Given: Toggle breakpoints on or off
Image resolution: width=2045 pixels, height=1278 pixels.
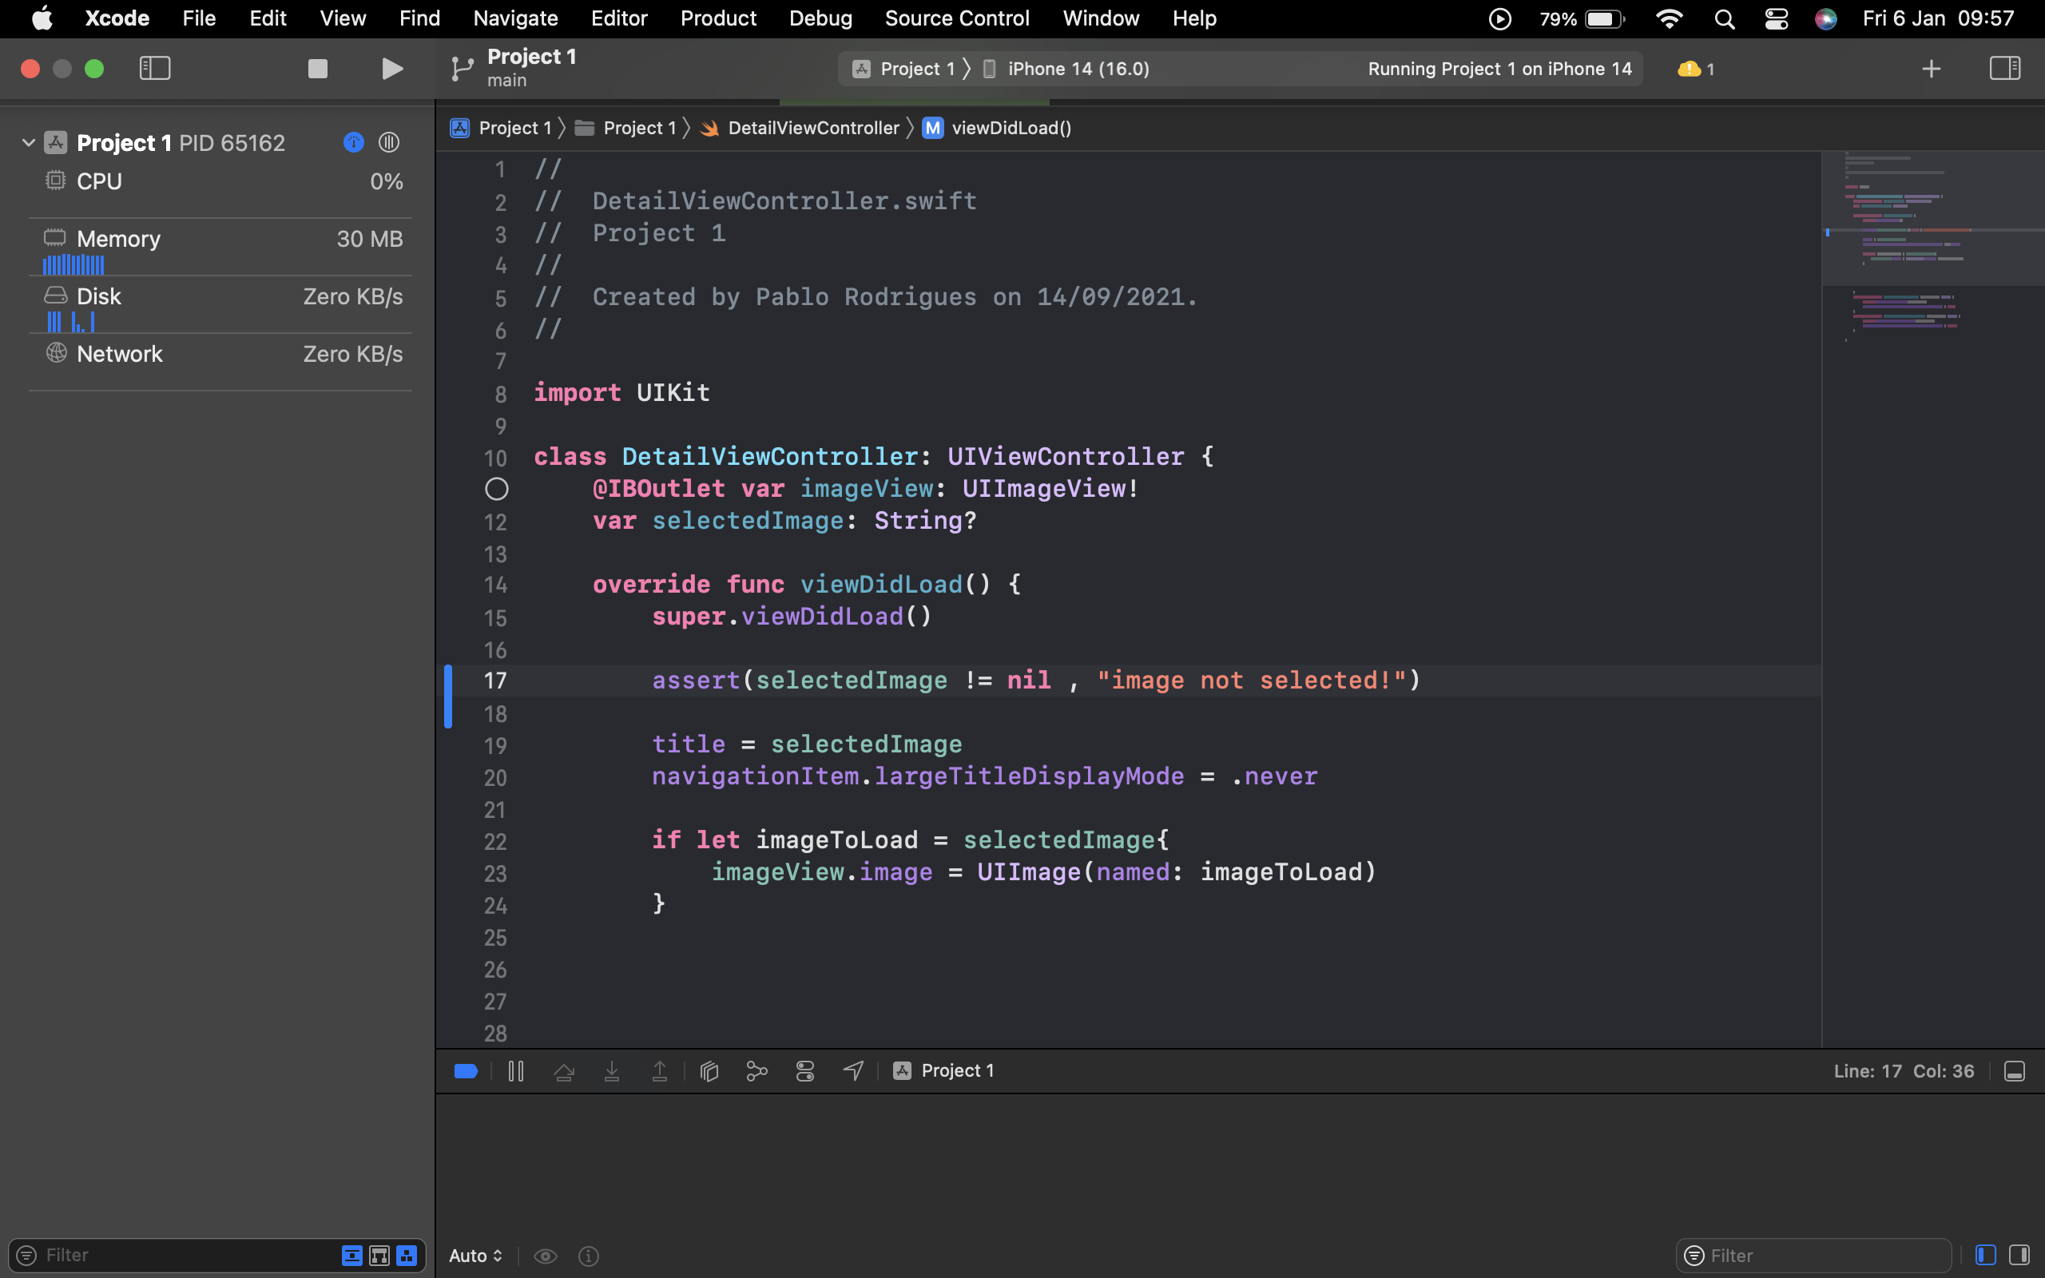Looking at the screenshot, I should tap(465, 1071).
